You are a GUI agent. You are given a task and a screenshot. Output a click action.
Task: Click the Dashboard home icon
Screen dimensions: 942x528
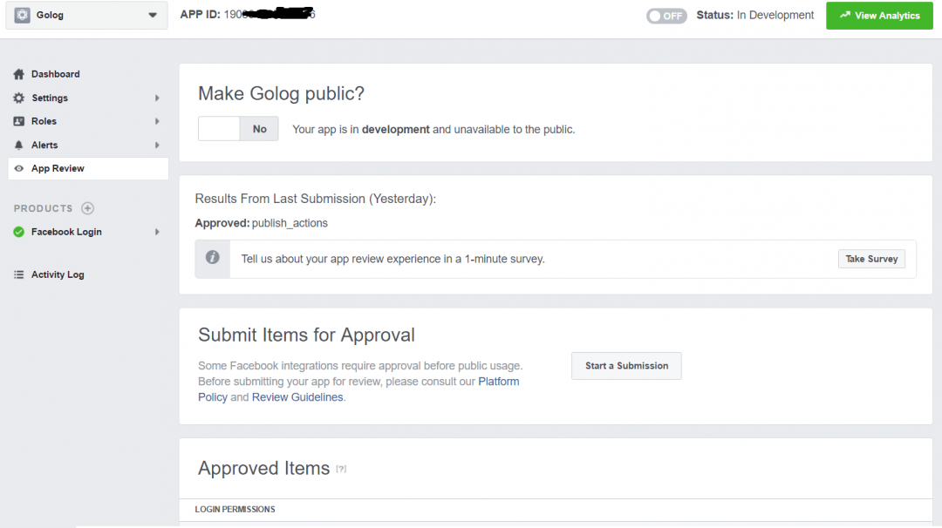click(19, 74)
